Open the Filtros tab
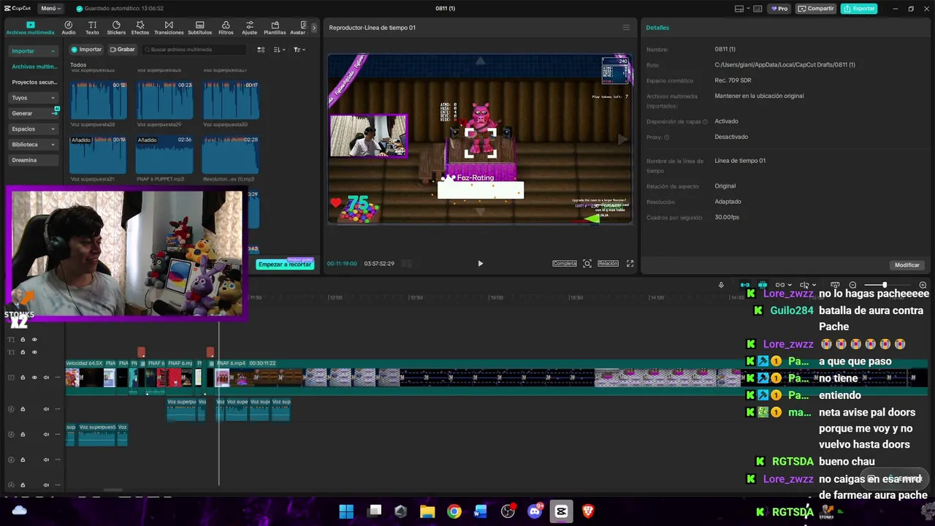The image size is (935, 526). pos(226,28)
